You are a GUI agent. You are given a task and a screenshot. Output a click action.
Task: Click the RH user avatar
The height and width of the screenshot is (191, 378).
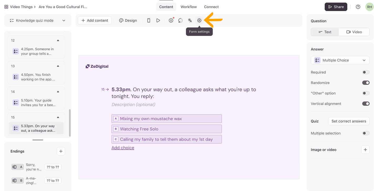pyautogui.click(x=370, y=7)
